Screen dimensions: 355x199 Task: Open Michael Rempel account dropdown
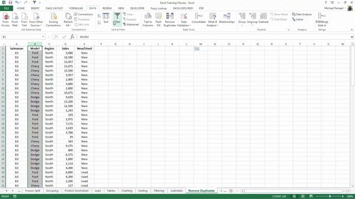pyautogui.click(x=335, y=8)
